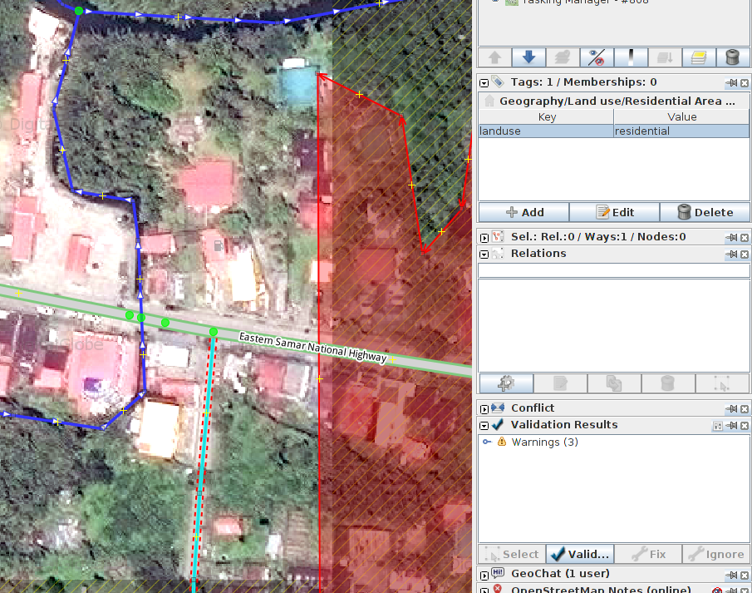Click the Fix button
The width and height of the screenshot is (752, 593).
click(648, 554)
